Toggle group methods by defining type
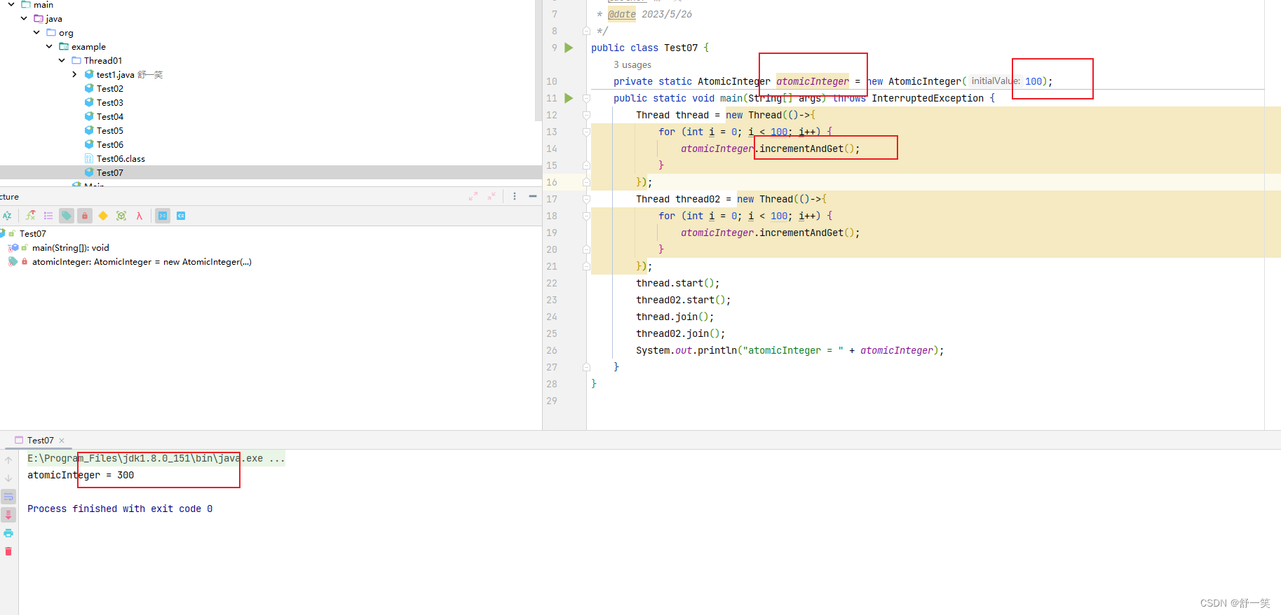 48,216
